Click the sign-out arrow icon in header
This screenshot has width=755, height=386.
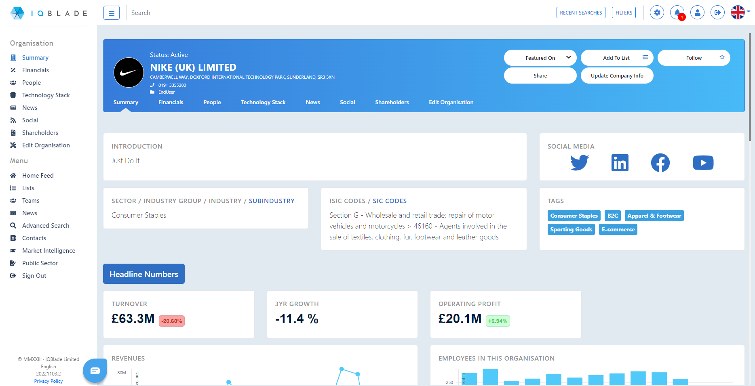click(717, 13)
